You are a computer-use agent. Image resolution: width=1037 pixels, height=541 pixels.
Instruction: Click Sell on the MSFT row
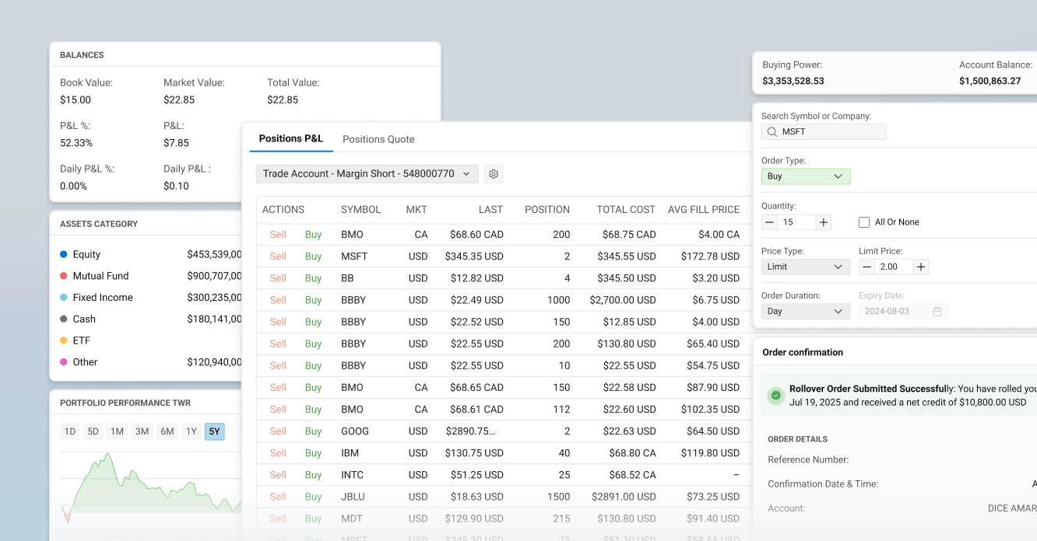279,256
